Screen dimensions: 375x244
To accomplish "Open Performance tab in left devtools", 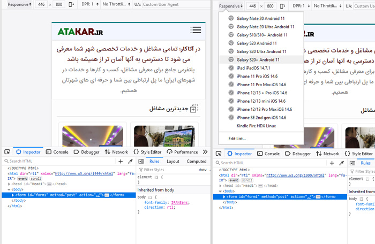I will coord(183,152).
